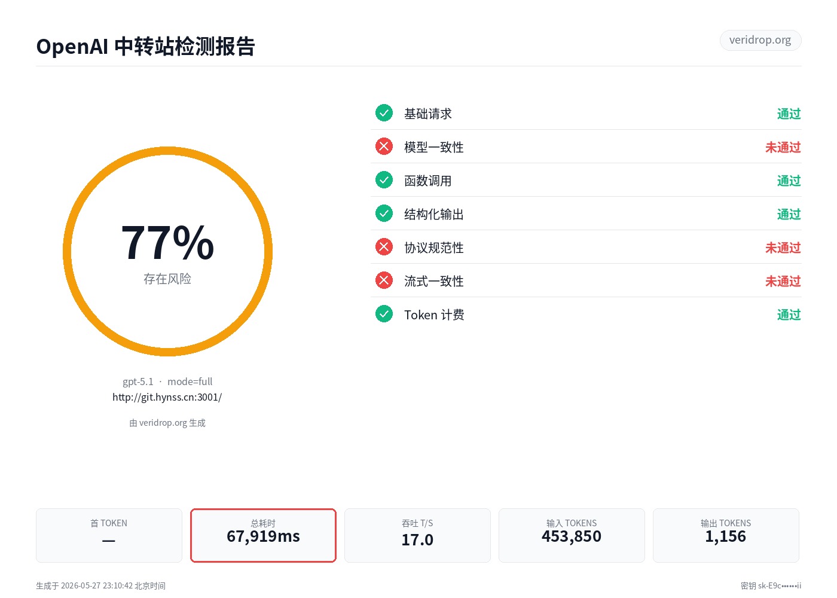The height and width of the screenshot is (598, 837).
Task: Open the http://git.hynss.cn:3001/ URL
Action: point(167,397)
